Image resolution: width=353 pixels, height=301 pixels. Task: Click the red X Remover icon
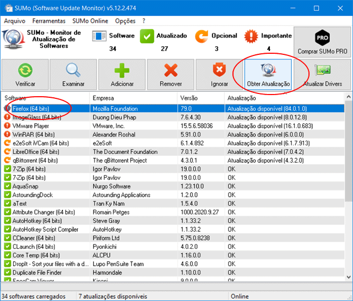[x=171, y=70]
